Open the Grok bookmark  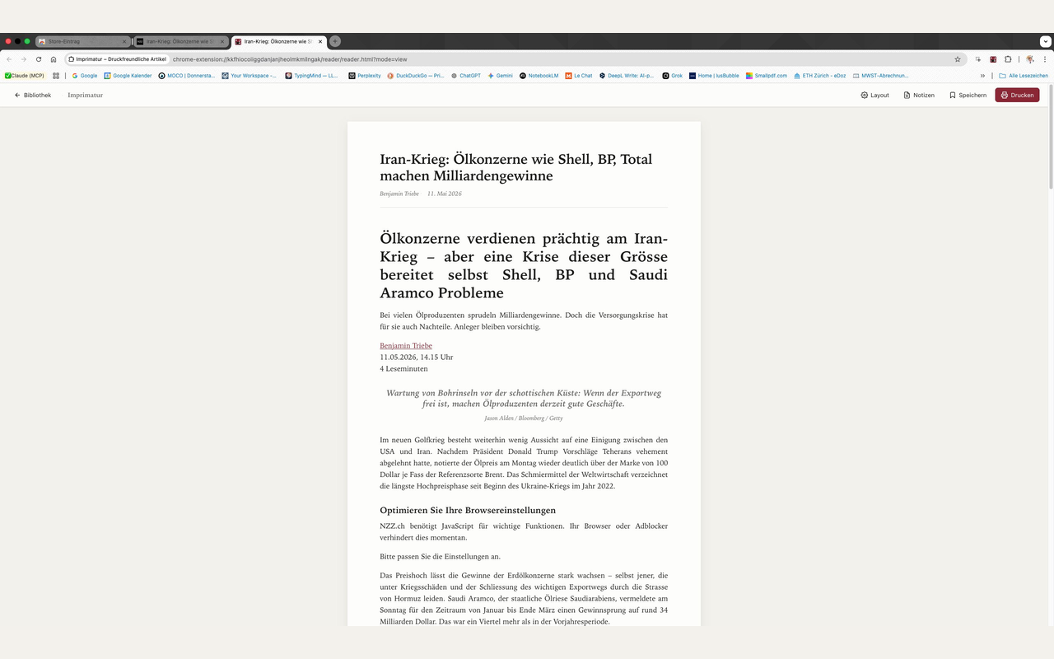tap(673, 75)
